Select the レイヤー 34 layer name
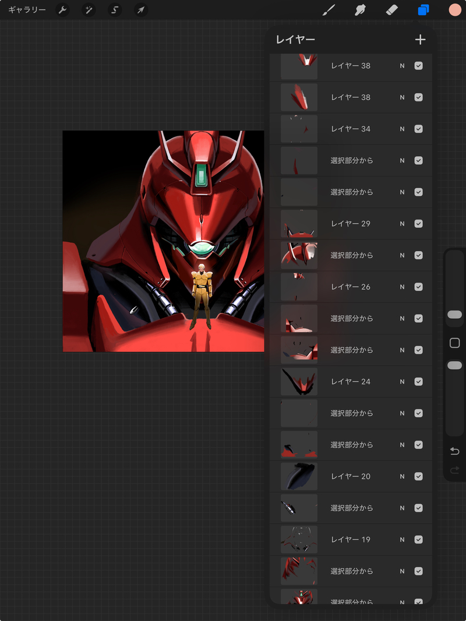Viewport: 466px width, 621px height. [x=351, y=129]
